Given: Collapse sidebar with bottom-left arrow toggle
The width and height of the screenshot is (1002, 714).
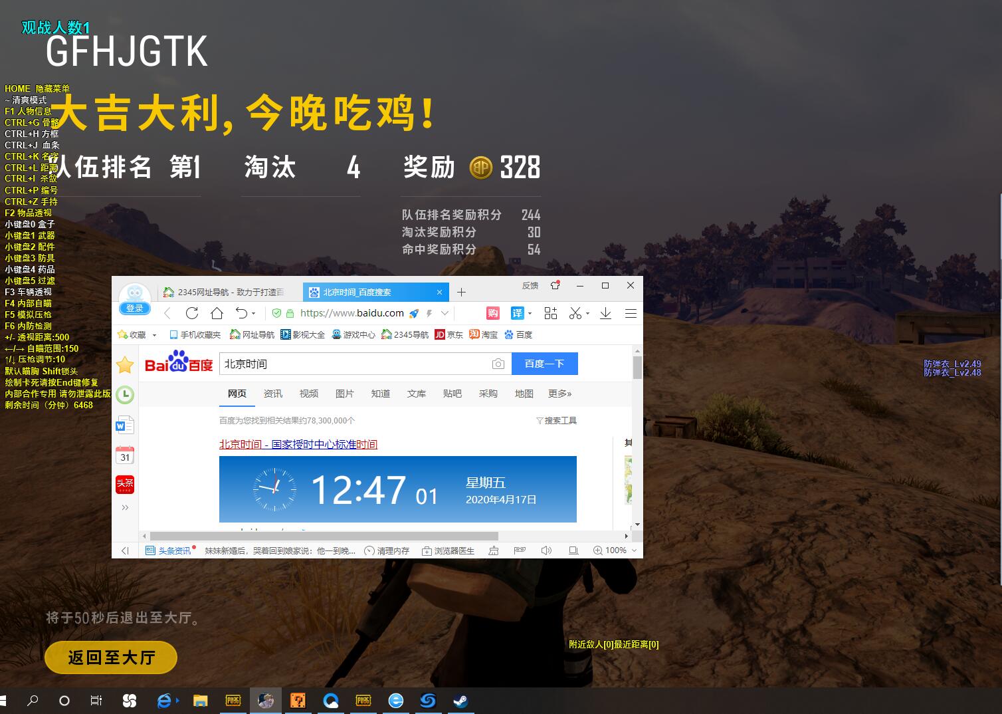Looking at the screenshot, I should pos(125,550).
